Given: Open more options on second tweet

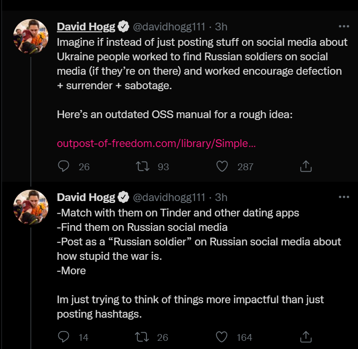Looking at the screenshot, I should click(344, 197).
